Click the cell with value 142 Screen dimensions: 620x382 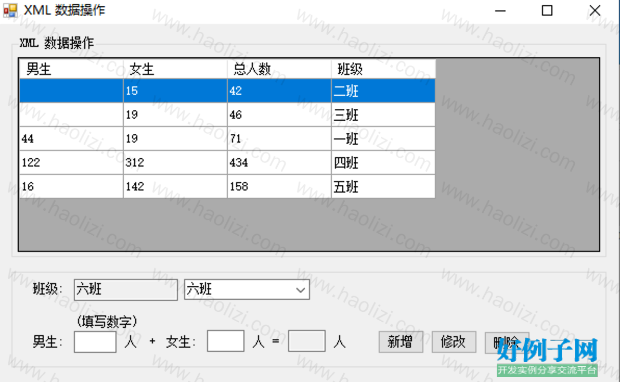175,186
